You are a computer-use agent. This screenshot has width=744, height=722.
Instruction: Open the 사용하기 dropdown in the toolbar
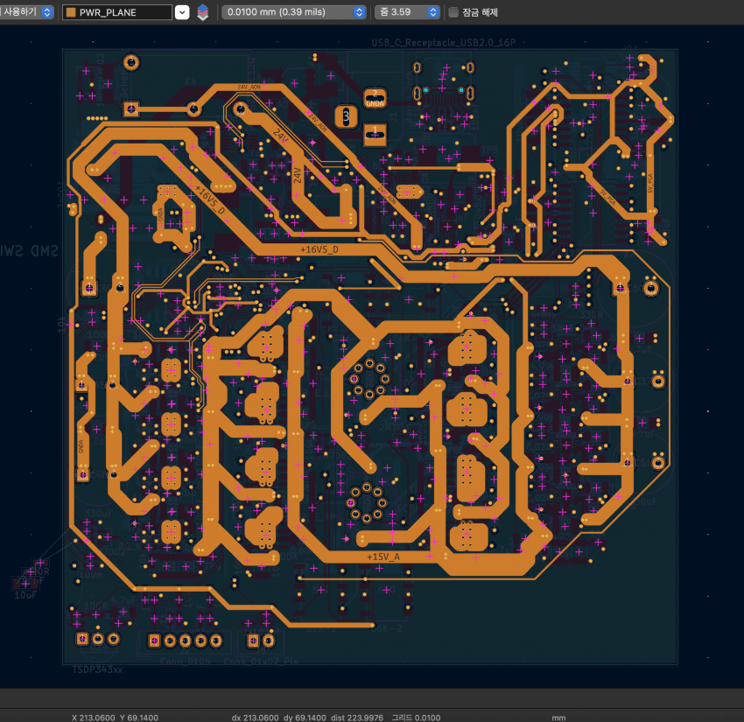coord(26,12)
